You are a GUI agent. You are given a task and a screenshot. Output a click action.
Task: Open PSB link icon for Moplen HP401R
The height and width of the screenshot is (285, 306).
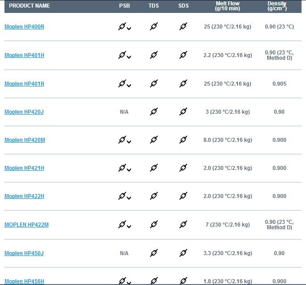pyautogui.click(x=122, y=83)
